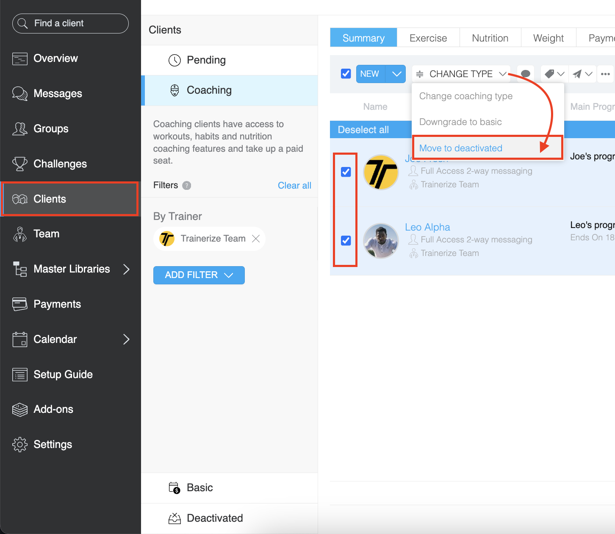Uncheck Leo Alpha's checkbox
This screenshot has width=615, height=534.
(x=346, y=240)
